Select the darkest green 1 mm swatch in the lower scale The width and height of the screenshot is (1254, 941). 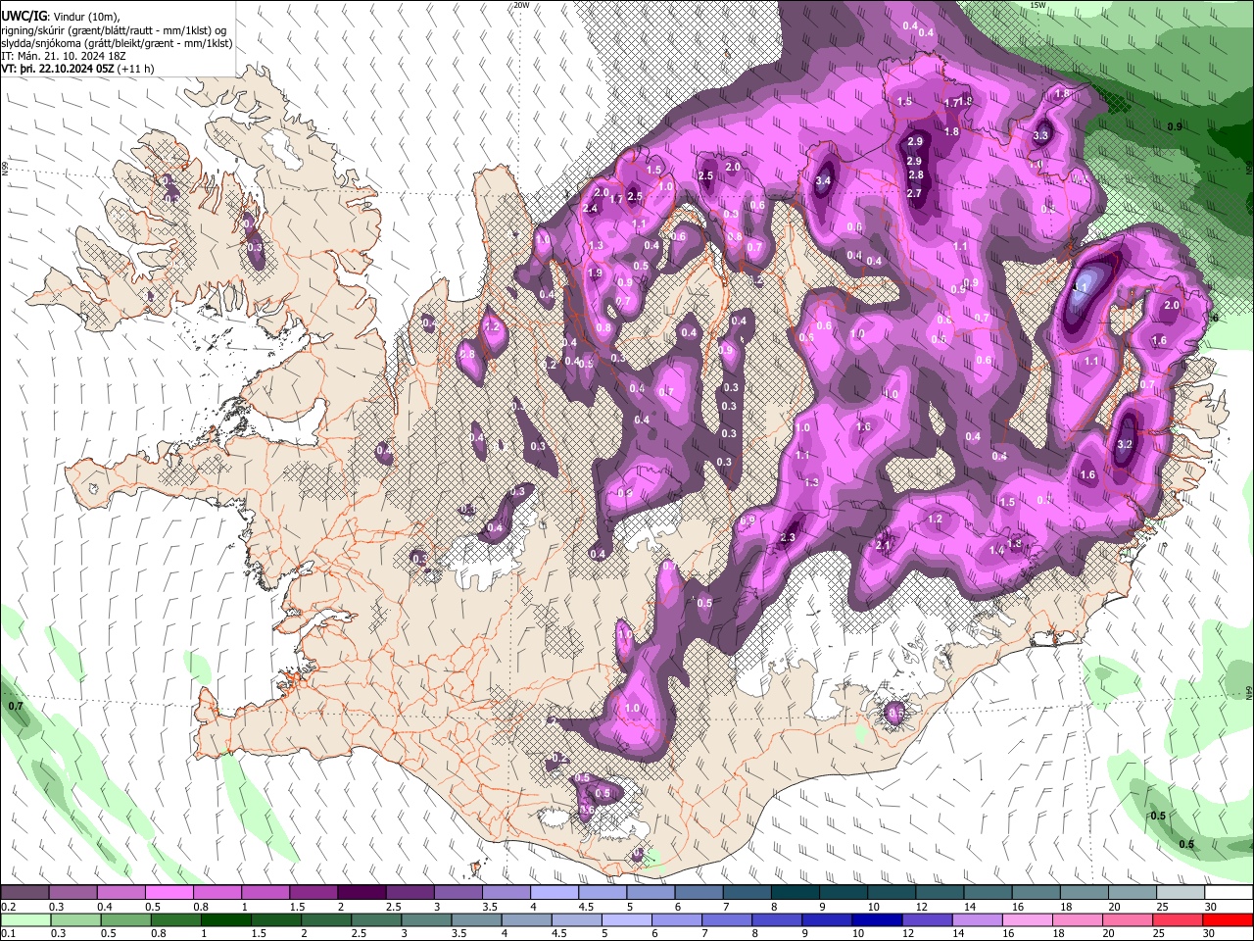[225, 919]
